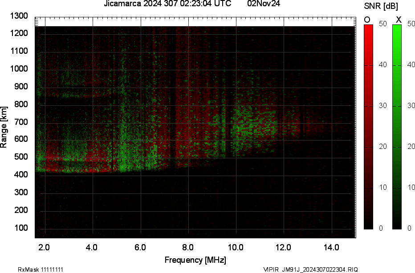Select the O mode label above red bar

click(367, 20)
